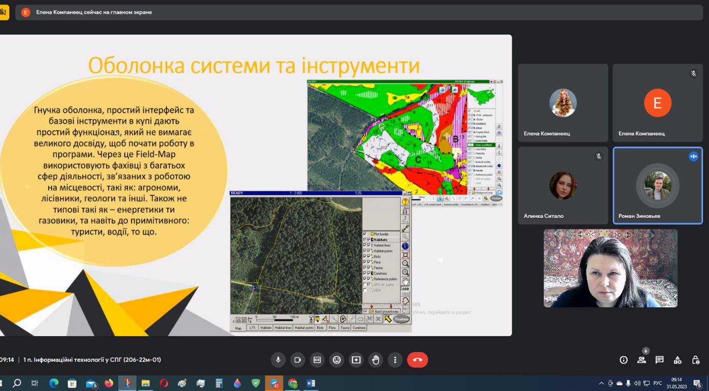
Task: Turn off the camera in Meet
Action: pyautogui.click(x=298, y=360)
